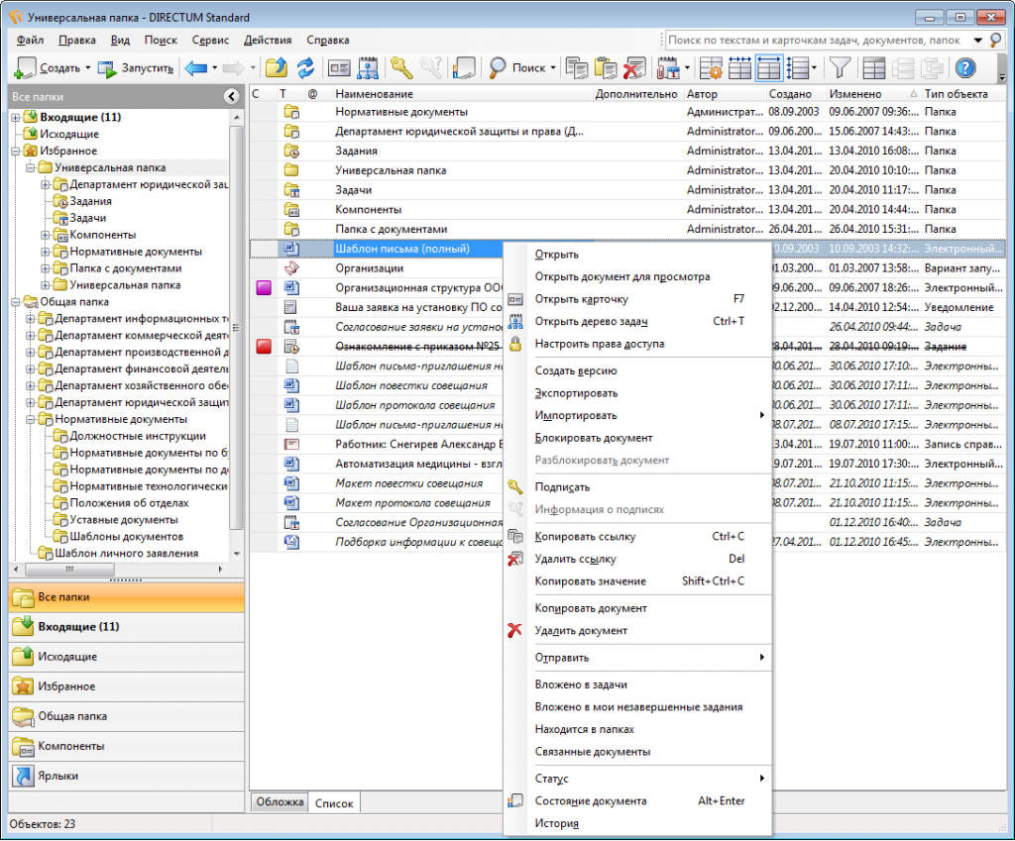
Task: Open the object card from the toolbar icon
Action: [339, 68]
